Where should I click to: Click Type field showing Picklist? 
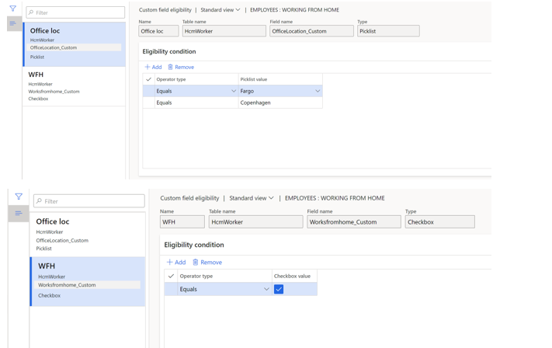(x=388, y=31)
